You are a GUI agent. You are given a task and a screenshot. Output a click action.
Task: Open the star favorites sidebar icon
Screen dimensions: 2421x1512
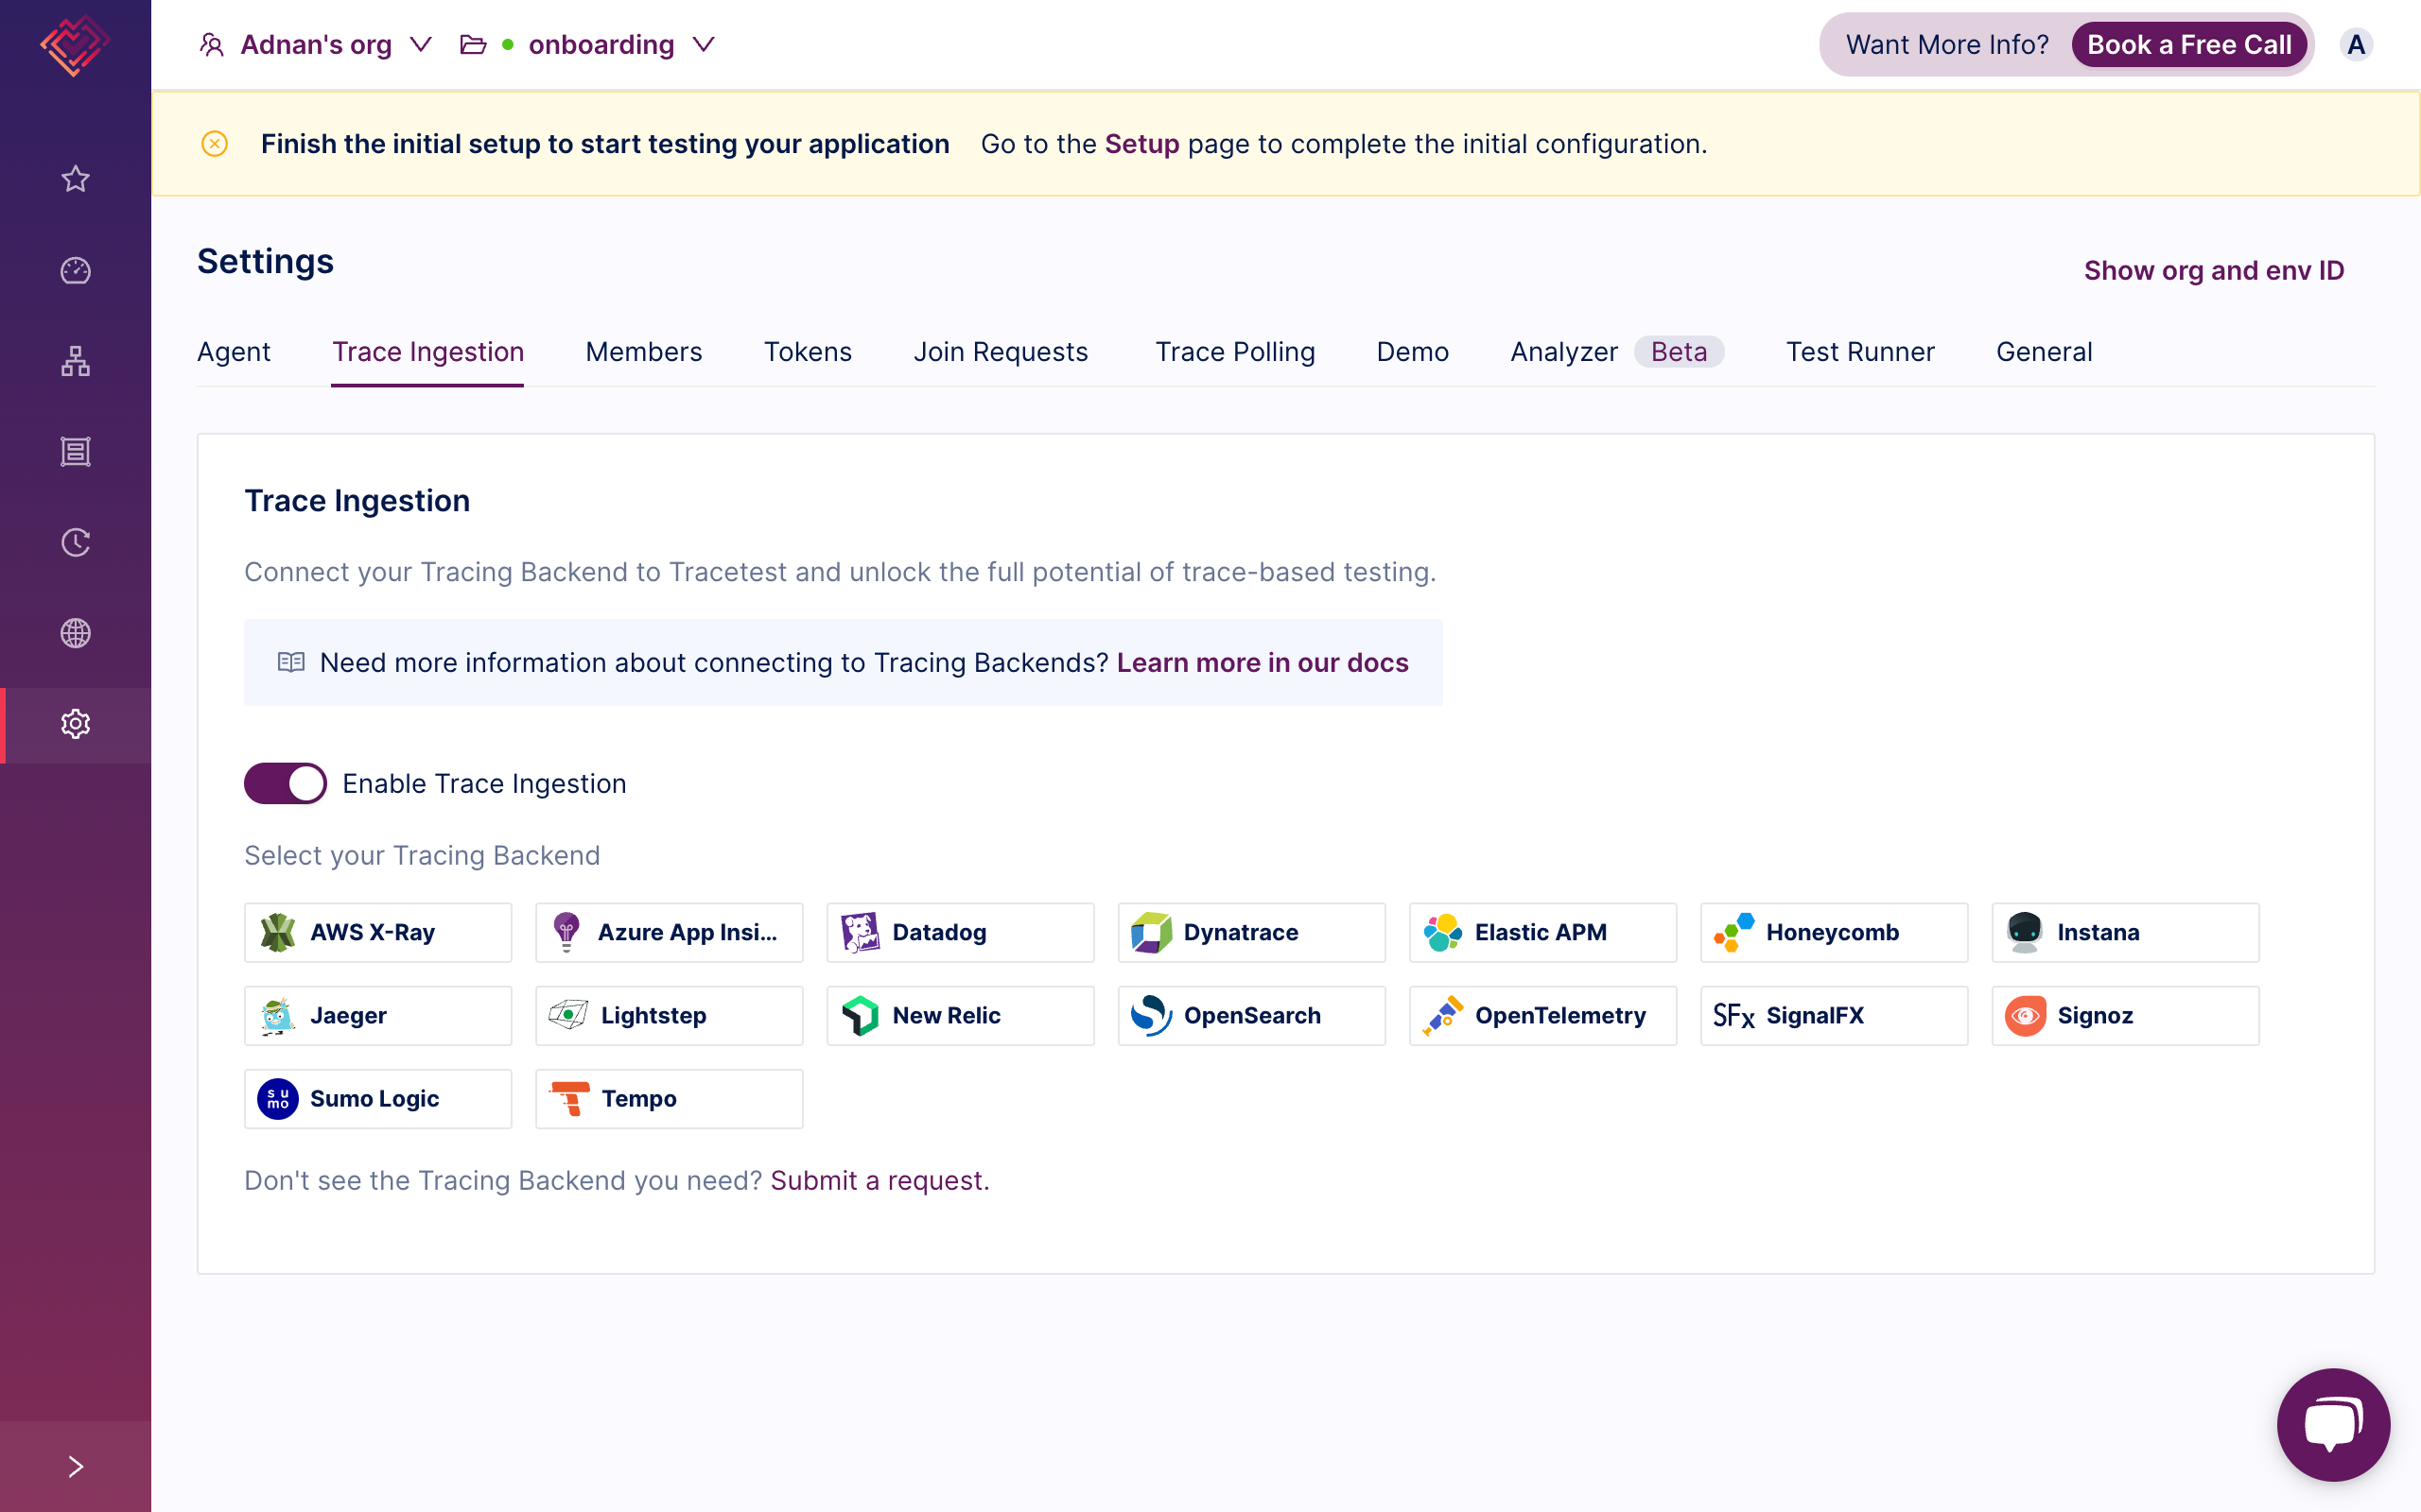(x=75, y=179)
